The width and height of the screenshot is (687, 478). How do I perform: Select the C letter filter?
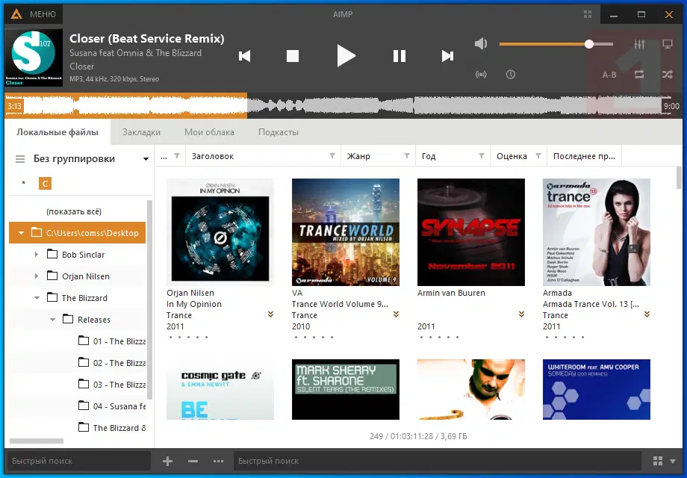[x=45, y=183]
